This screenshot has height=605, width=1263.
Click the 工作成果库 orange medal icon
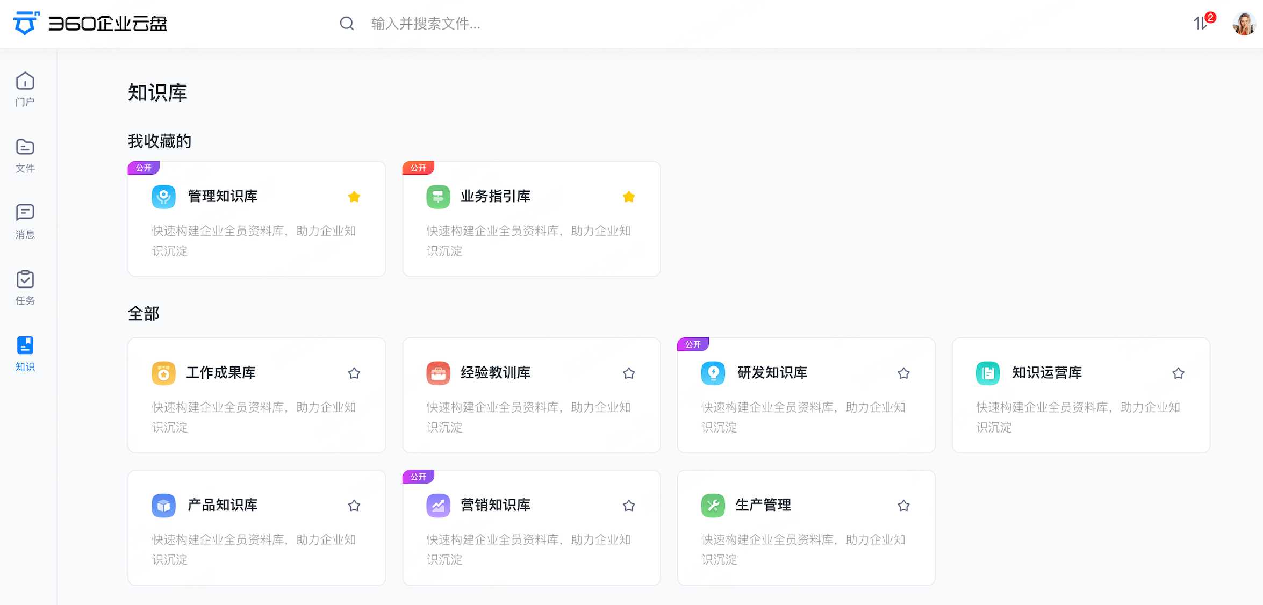[163, 373]
